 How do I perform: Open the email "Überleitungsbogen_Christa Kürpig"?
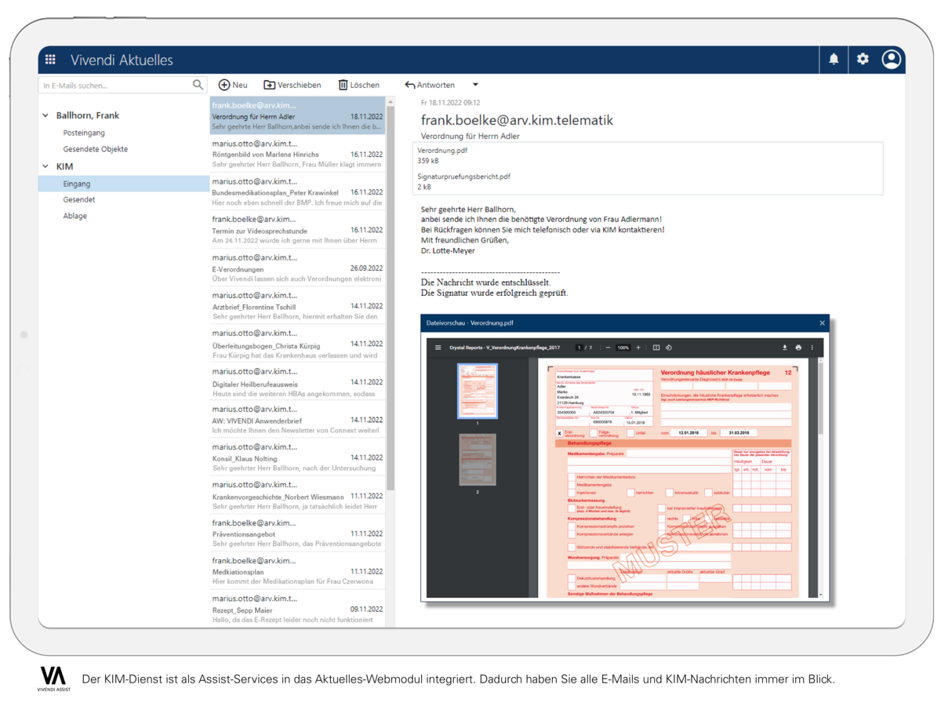pyautogui.click(x=298, y=344)
